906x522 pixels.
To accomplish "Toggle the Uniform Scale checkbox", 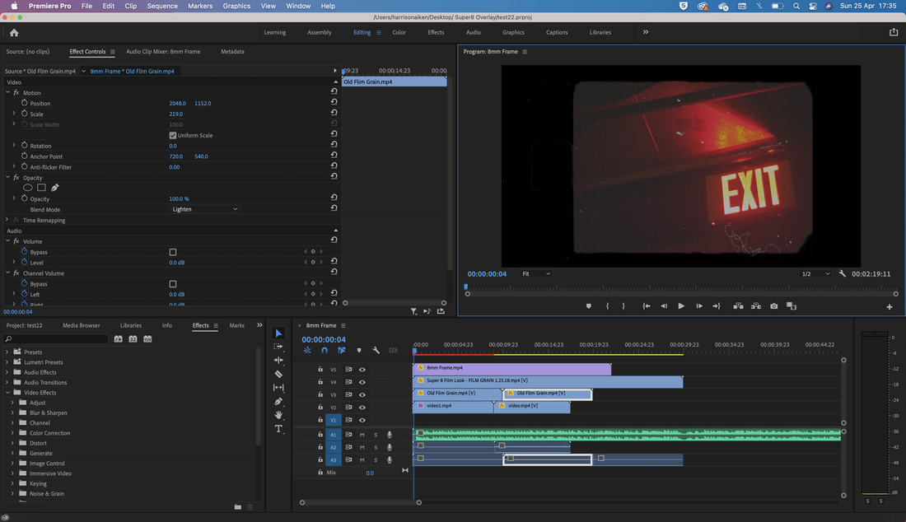I will tap(173, 135).
